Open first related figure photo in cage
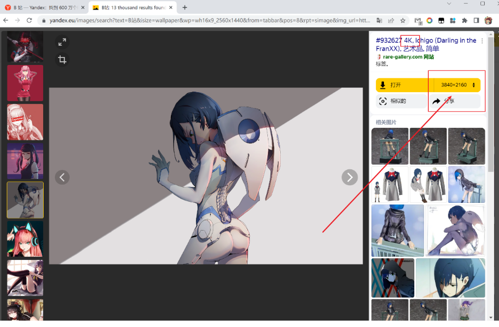Screen dimensions: 499x327 390,146
